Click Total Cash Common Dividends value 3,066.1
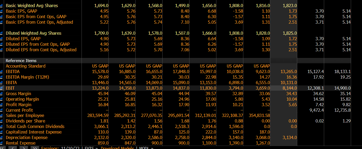The width and height of the screenshot is (362, 149). pyautogui.click(x=101, y=126)
